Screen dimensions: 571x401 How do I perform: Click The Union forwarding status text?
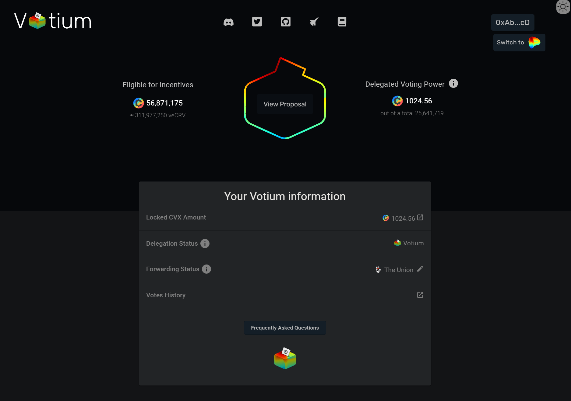399,270
